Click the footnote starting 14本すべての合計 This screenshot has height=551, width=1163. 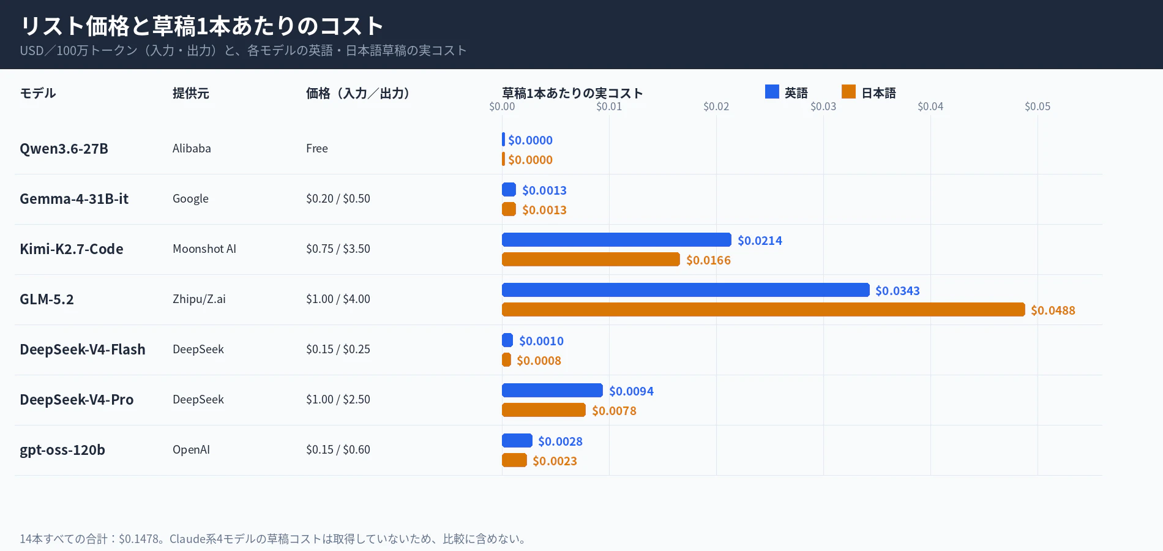274,539
